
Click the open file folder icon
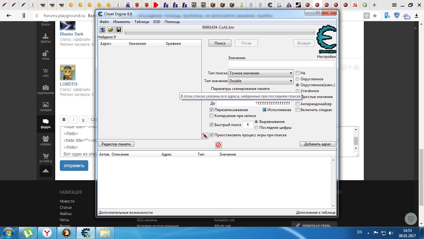pyautogui.click(x=111, y=30)
